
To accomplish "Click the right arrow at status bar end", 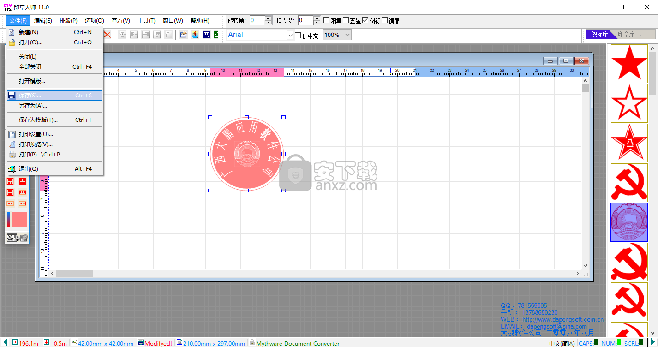I will tap(652, 342).
